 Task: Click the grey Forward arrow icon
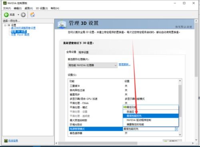(23, 15)
